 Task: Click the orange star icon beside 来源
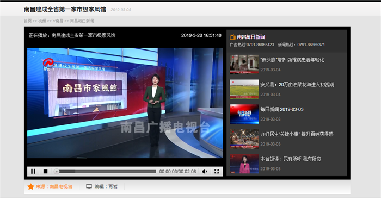pyautogui.click(x=30, y=186)
